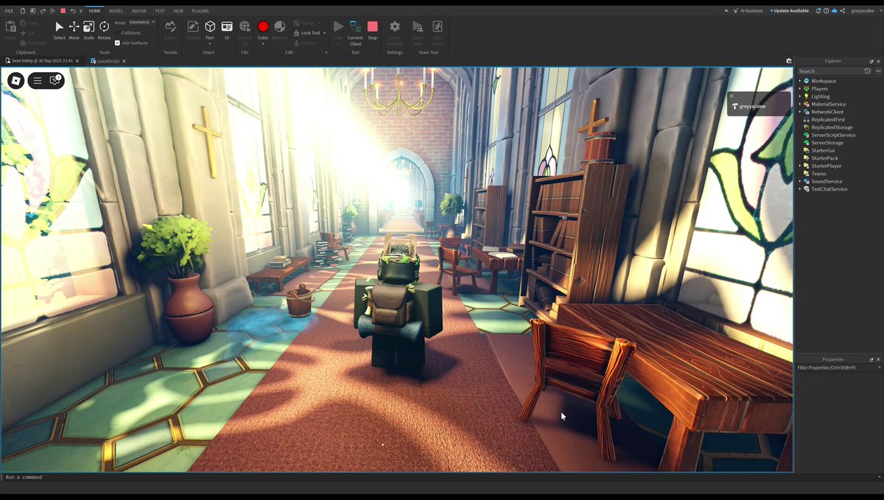The height and width of the screenshot is (500, 884).
Task: Click the Update Available button
Action: pyautogui.click(x=790, y=11)
